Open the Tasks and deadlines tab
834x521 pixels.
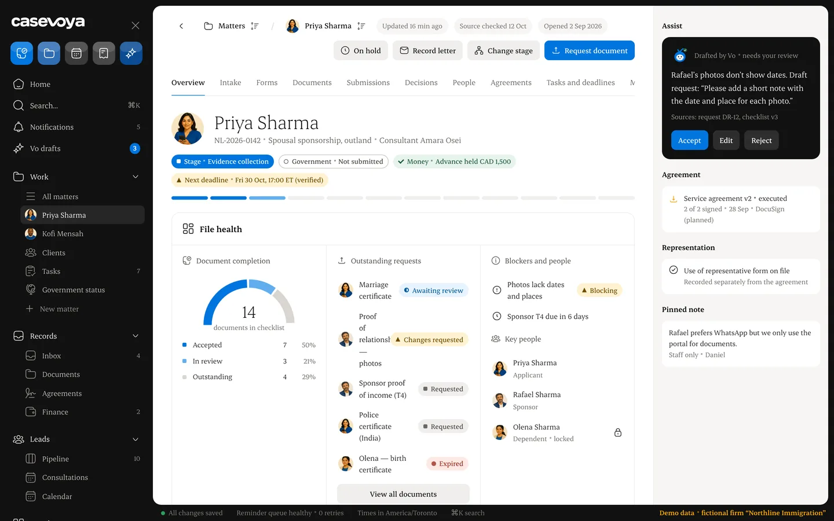coord(581,83)
